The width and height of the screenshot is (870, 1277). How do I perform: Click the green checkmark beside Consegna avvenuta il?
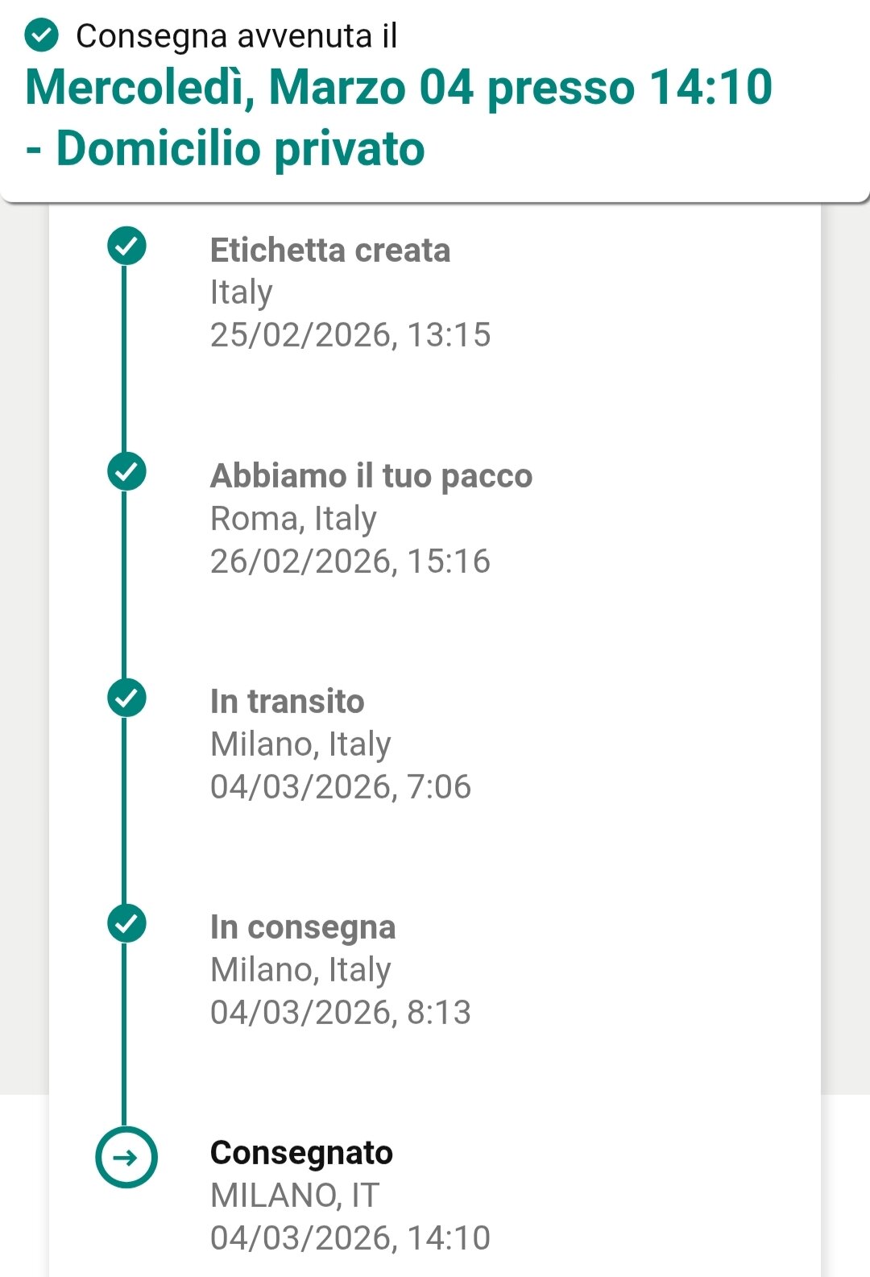click(x=42, y=35)
